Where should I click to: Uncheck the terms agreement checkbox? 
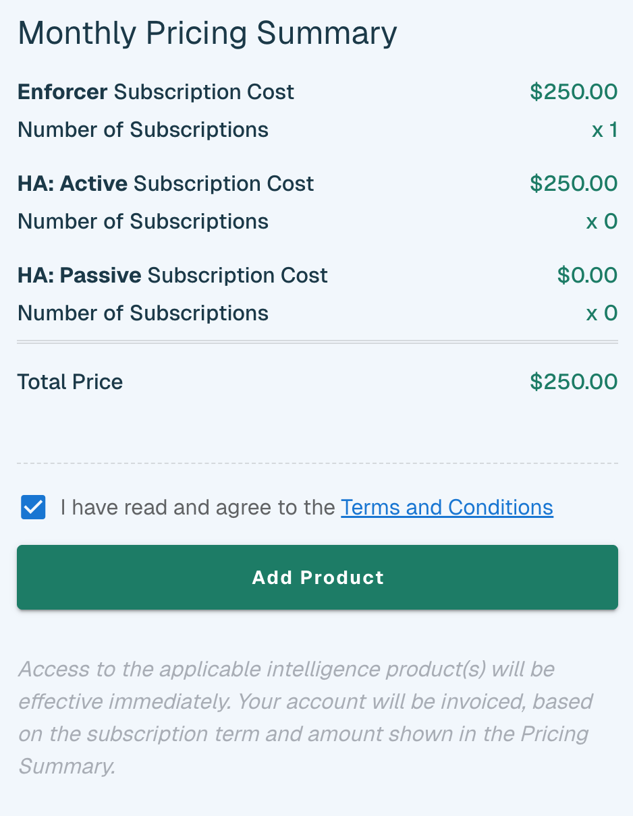click(x=33, y=507)
